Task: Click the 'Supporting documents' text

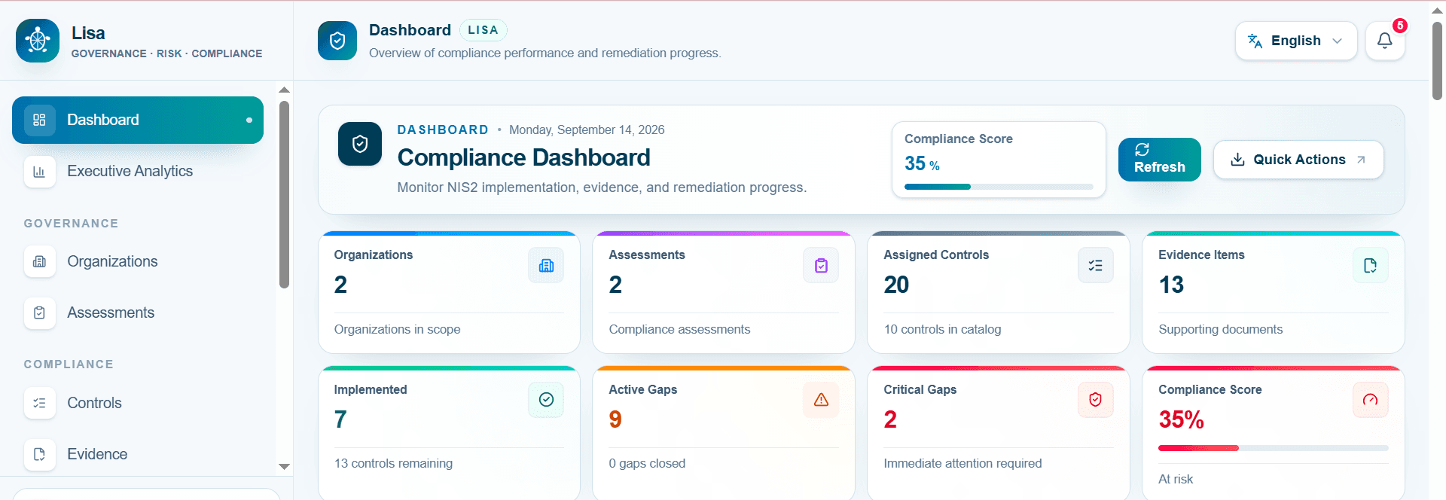Action: point(1220,330)
